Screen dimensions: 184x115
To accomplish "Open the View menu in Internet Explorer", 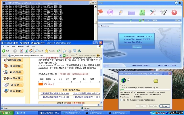I will pos(13,46).
